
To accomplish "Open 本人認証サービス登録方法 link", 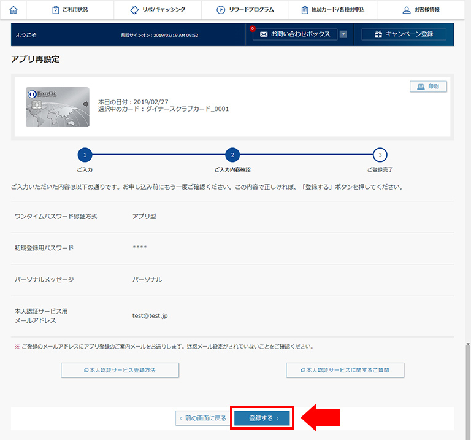I will 120,370.
